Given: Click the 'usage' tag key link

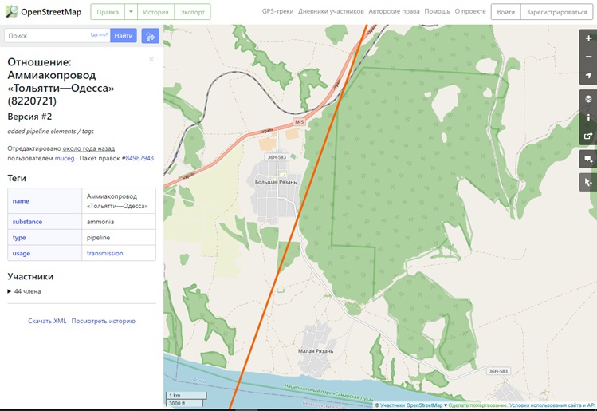Looking at the screenshot, I should (21, 253).
